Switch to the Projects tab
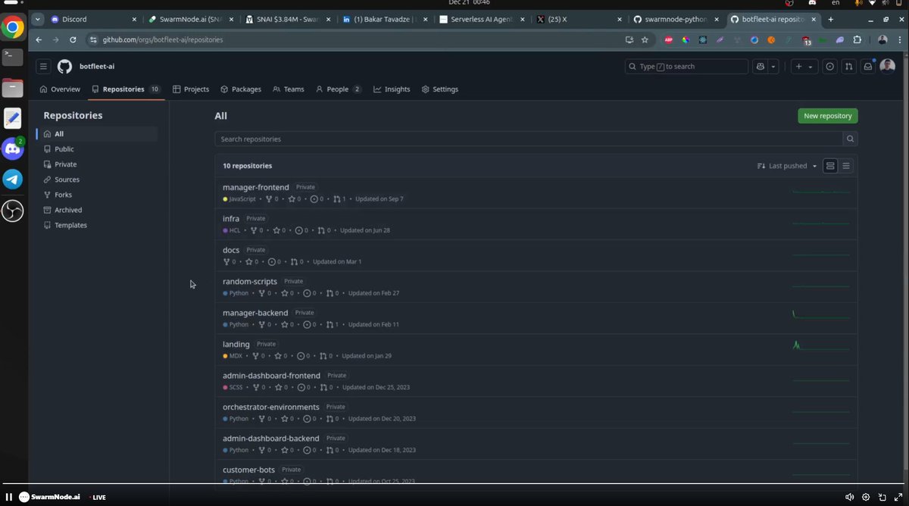This screenshot has width=909, height=506. pyautogui.click(x=191, y=89)
